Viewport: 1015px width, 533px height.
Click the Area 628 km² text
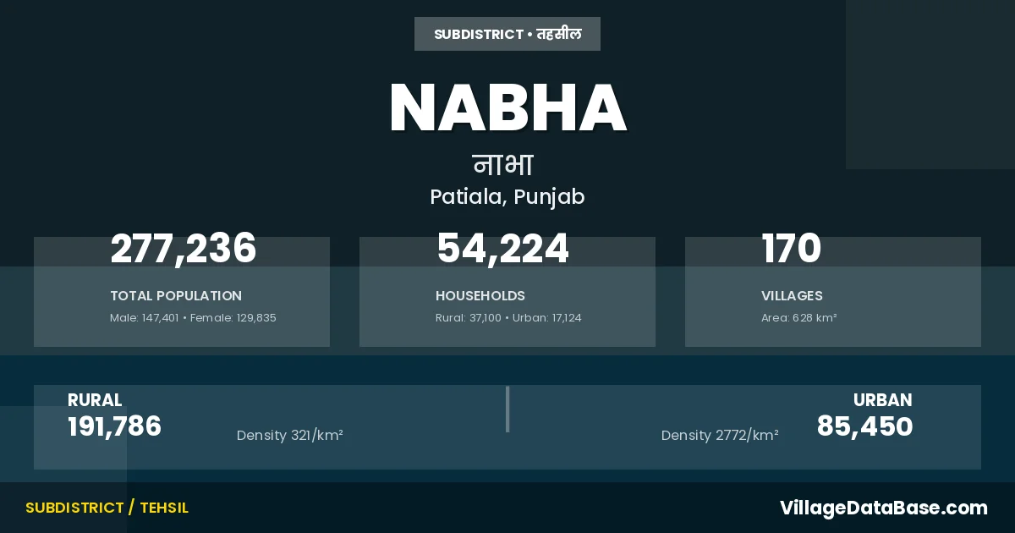coord(798,318)
